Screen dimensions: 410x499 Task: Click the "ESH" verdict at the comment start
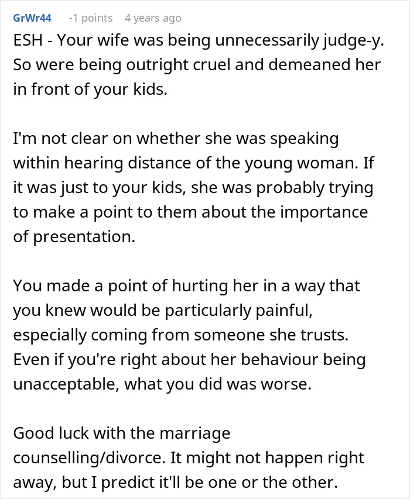click(28, 40)
